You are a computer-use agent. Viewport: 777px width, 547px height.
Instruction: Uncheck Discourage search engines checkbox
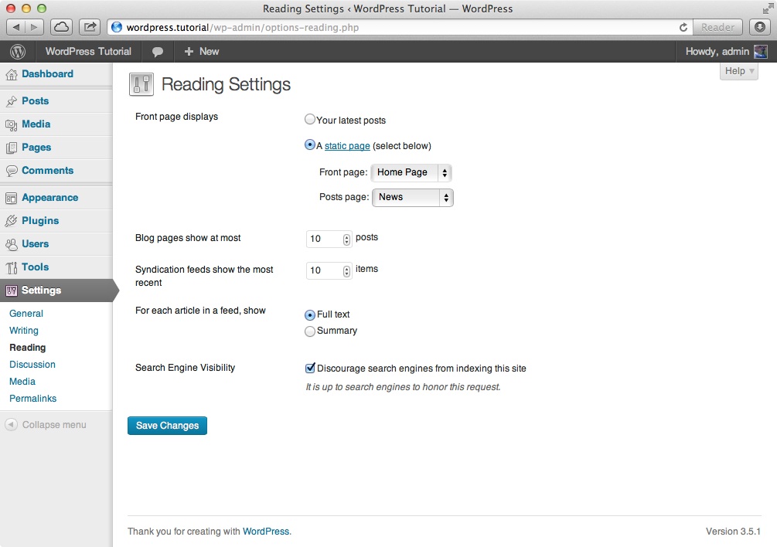click(310, 368)
